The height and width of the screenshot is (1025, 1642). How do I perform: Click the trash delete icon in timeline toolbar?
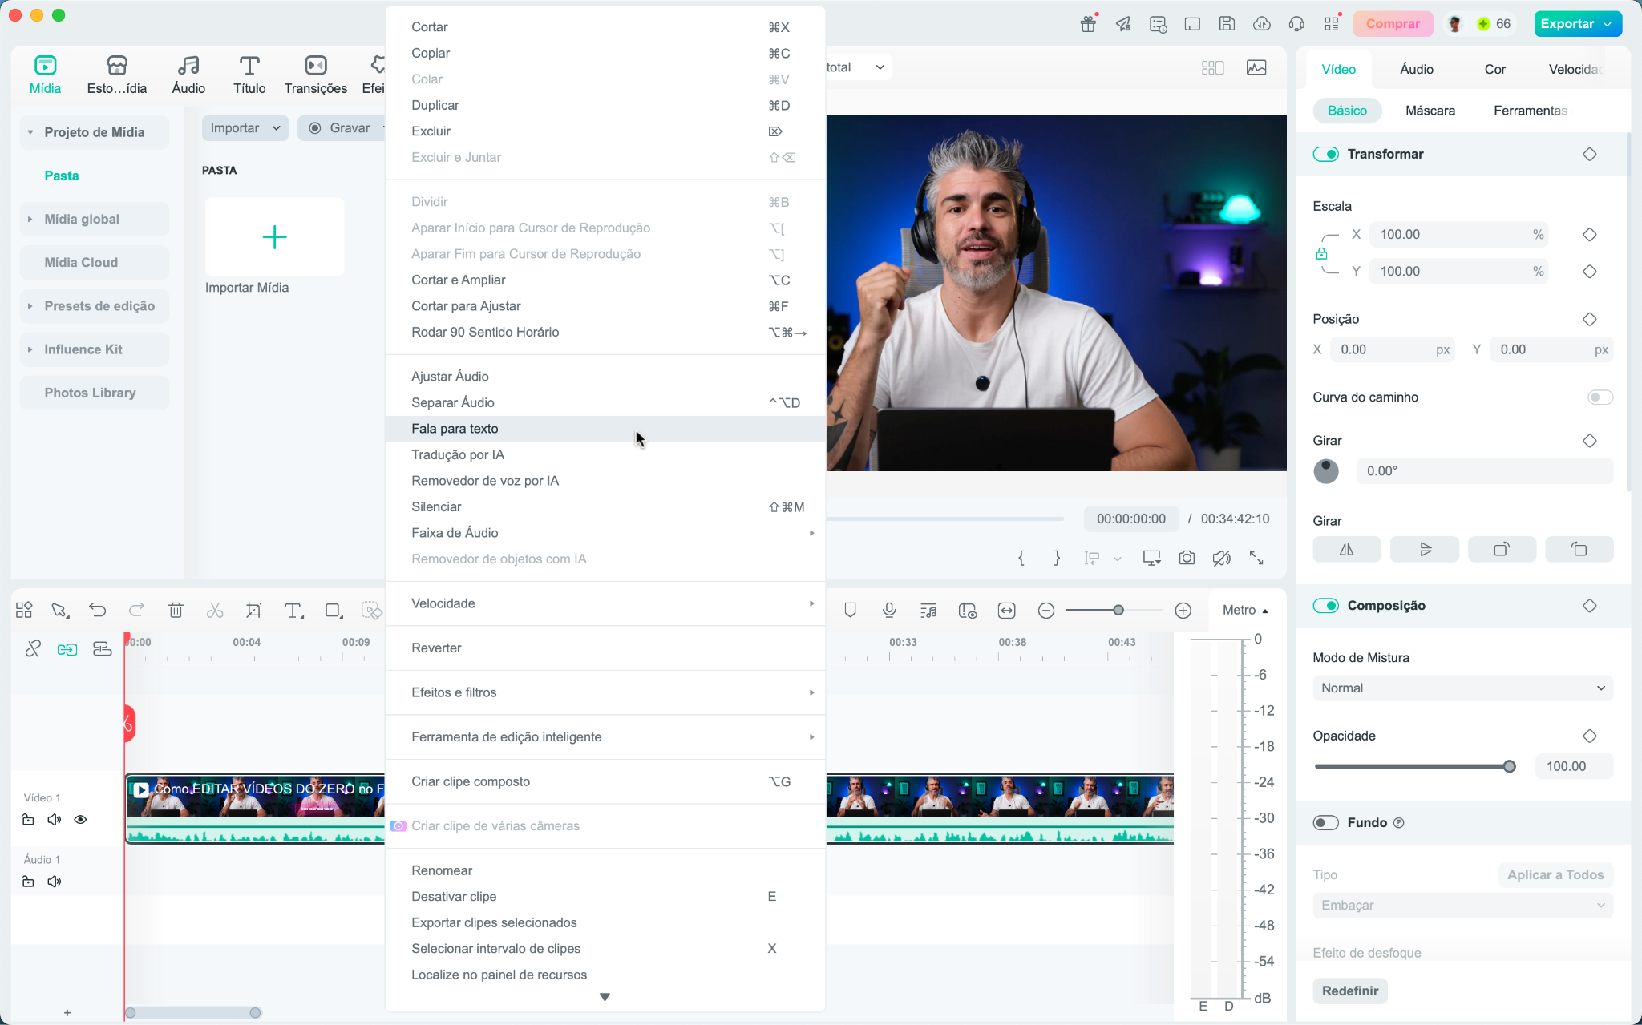pyautogui.click(x=176, y=611)
